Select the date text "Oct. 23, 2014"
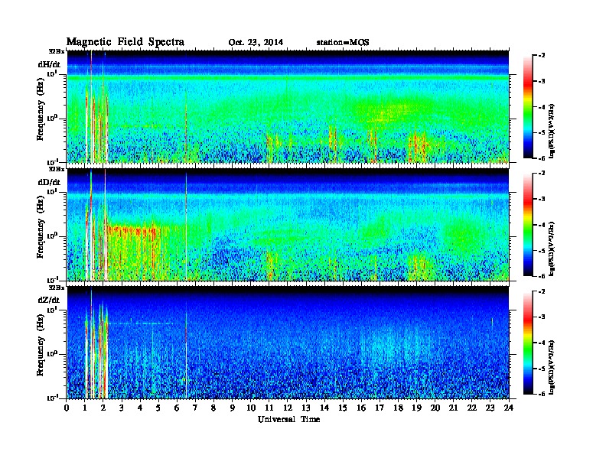The image size is (606, 468). [256, 43]
